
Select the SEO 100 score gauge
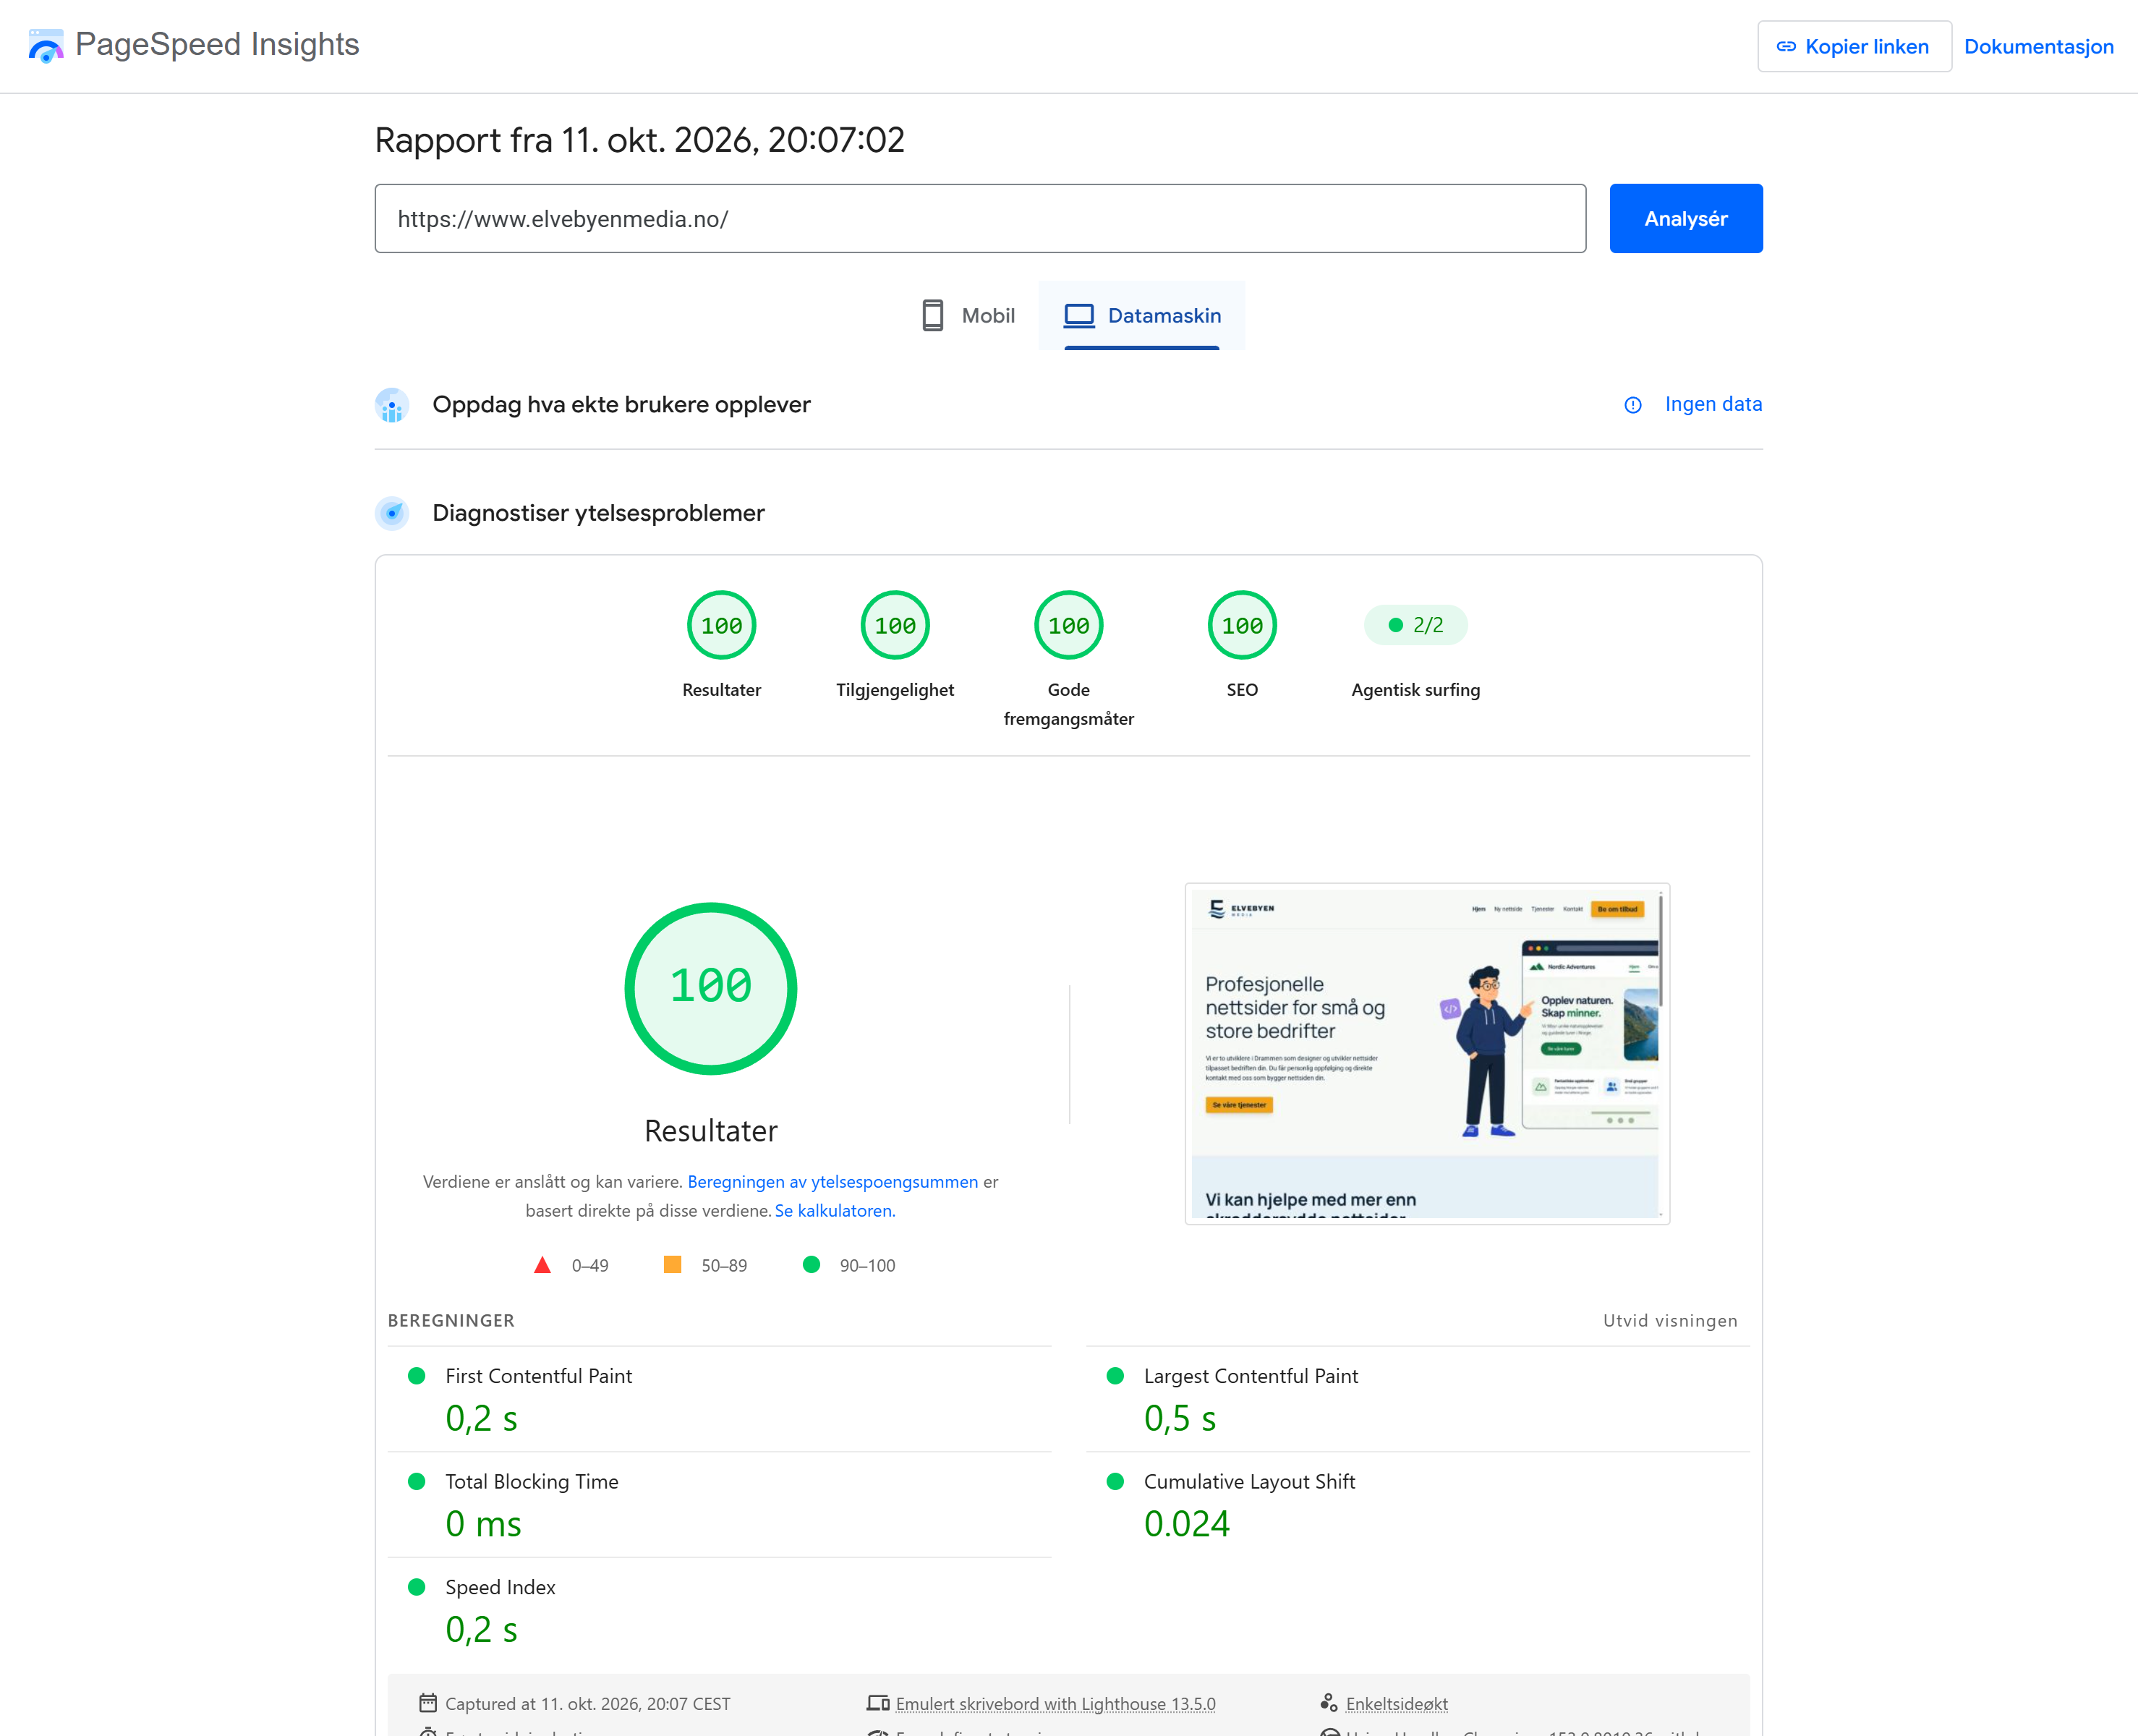click(1242, 625)
